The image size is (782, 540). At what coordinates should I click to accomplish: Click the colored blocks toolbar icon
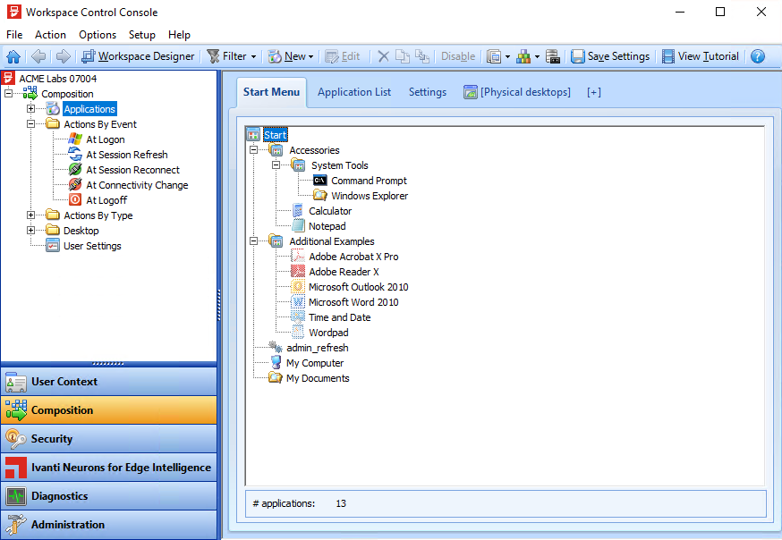pos(523,56)
